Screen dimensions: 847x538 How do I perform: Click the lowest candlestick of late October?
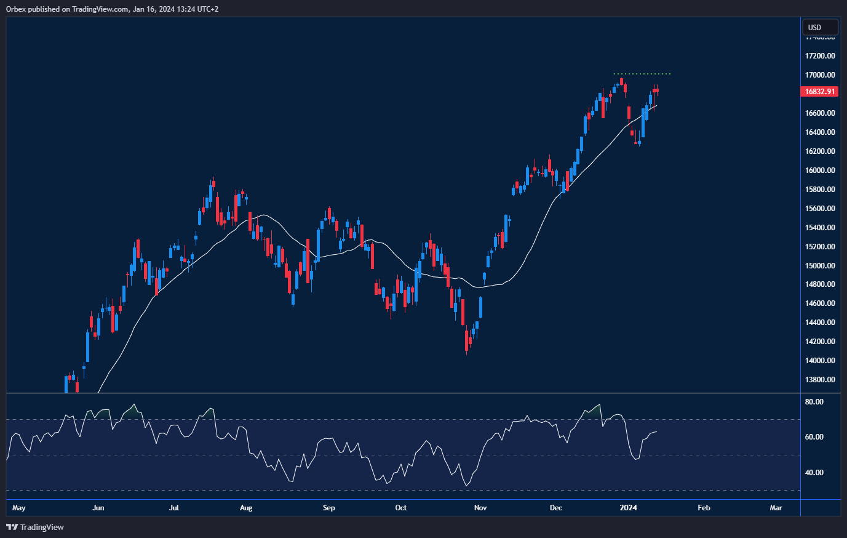467,340
